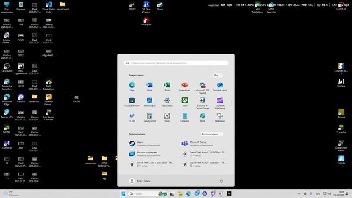
Task: Open the Clock (Часы) app
Action: tap(167, 117)
